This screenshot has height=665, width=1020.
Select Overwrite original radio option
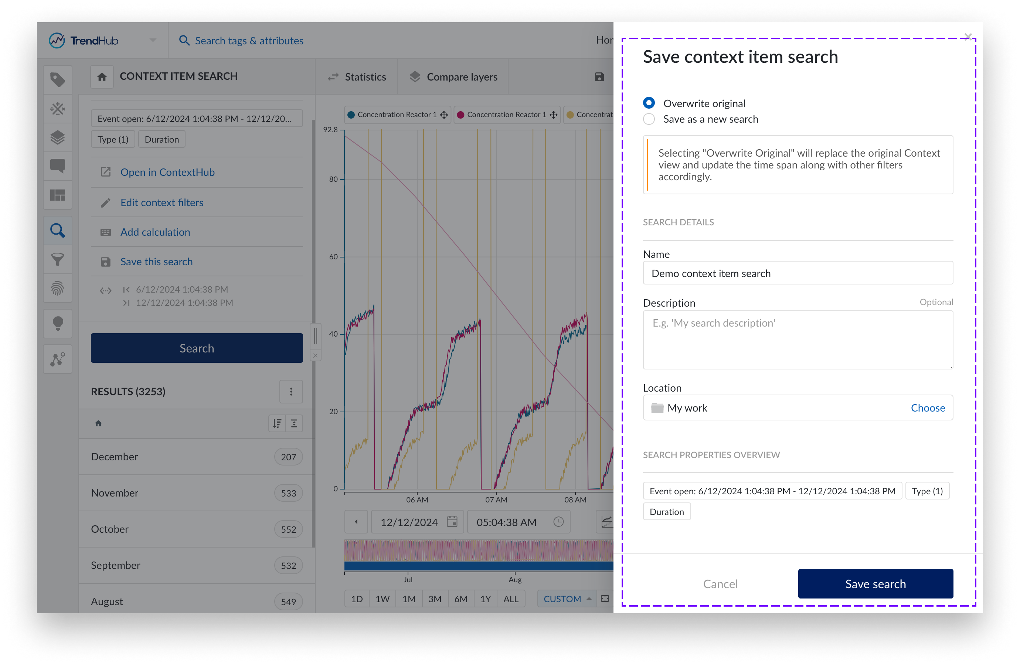pos(649,103)
